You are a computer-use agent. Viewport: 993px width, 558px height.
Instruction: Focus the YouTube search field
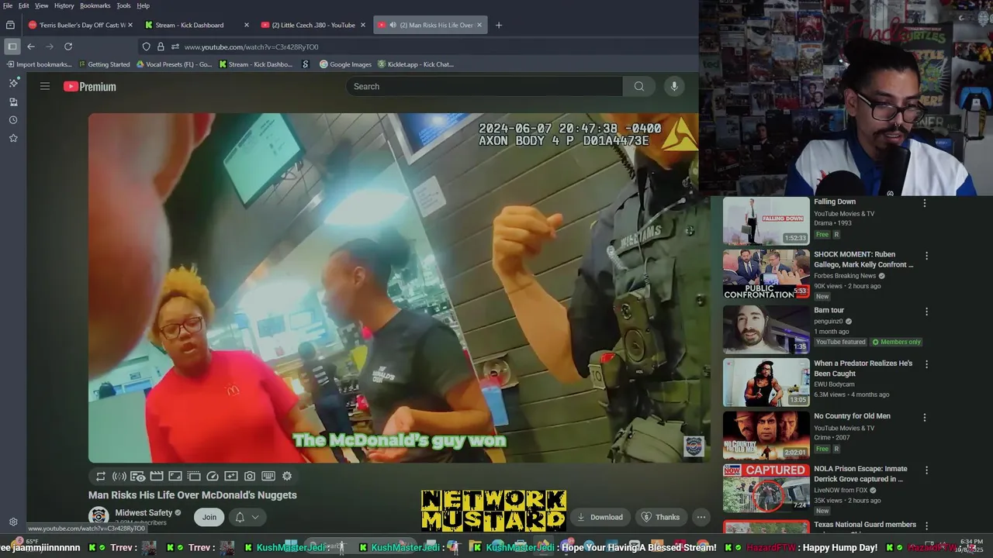click(484, 86)
